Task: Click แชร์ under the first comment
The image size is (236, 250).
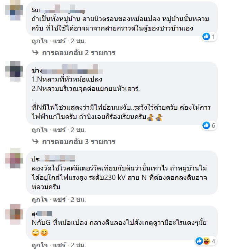Action: tap(59, 41)
